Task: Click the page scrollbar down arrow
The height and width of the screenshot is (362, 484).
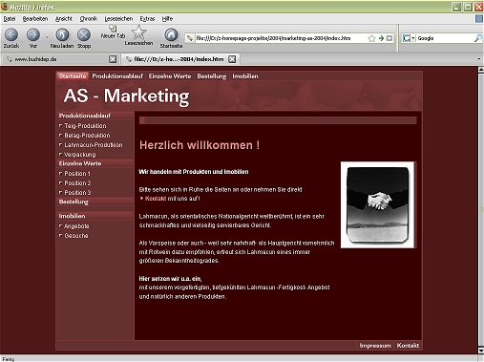Action: pos(481,351)
